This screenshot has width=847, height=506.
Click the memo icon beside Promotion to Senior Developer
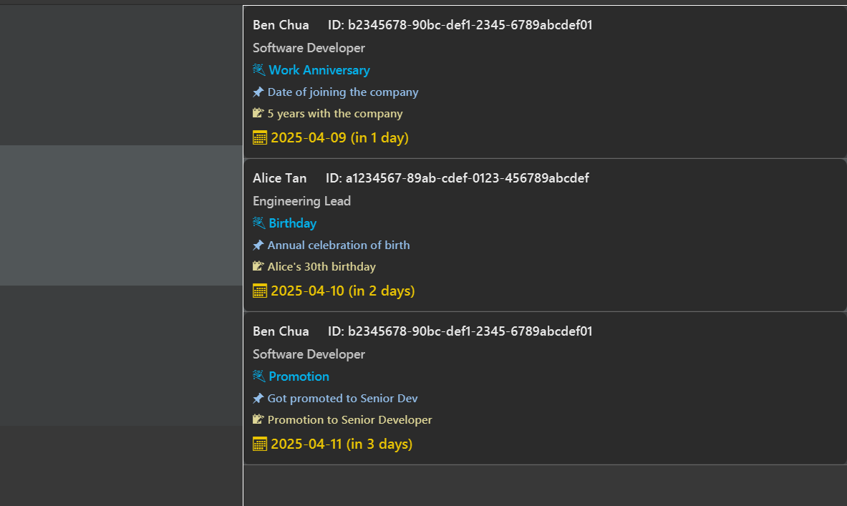pyautogui.click(x=258, y=419)
